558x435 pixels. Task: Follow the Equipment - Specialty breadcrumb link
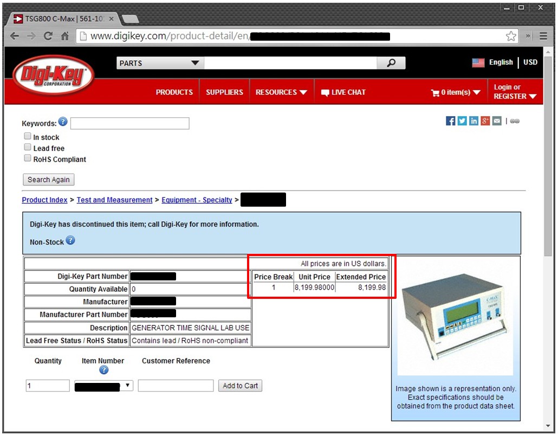pyautogui.click(x=197, y=200)
